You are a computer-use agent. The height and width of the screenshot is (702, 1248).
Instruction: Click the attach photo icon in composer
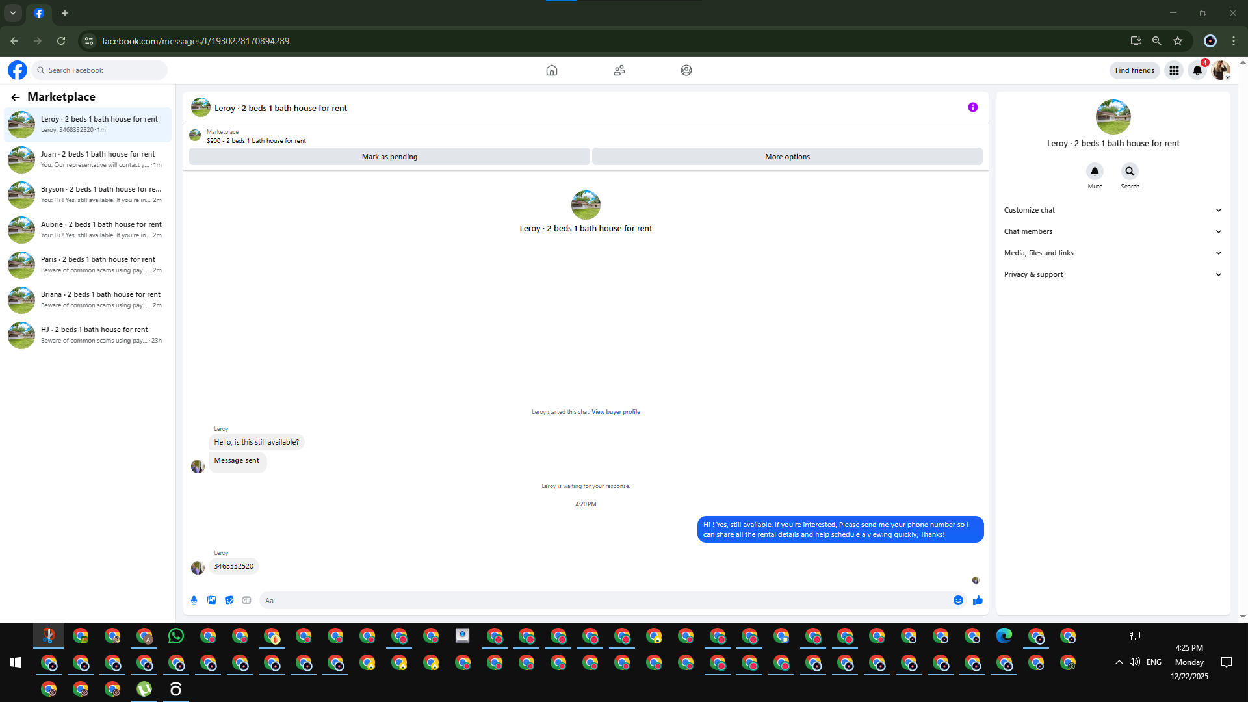(211, 601)
